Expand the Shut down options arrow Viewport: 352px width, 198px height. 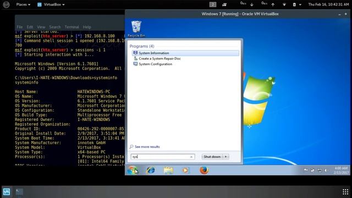[226, 157]
